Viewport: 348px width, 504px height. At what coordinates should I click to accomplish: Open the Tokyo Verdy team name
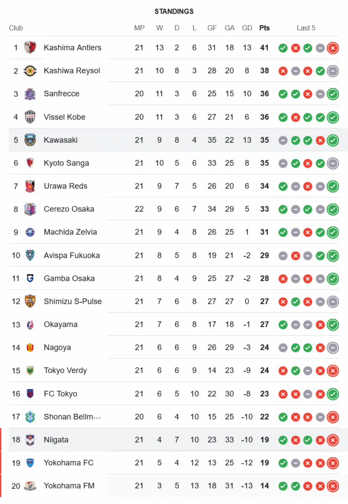65,370
